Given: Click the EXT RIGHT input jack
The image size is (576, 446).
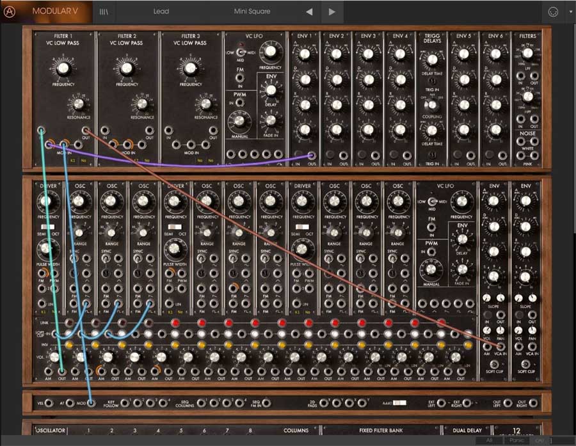Looking at the screenshot, I should tap(467, 403).
